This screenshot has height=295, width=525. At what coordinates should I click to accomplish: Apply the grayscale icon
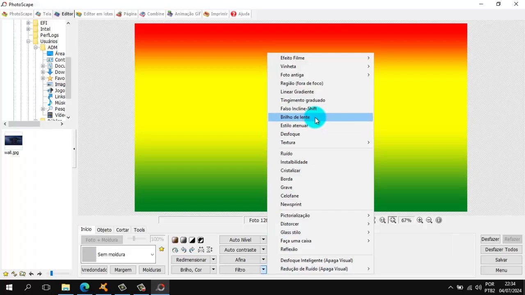pyautogui.click(x=183, y=240)
